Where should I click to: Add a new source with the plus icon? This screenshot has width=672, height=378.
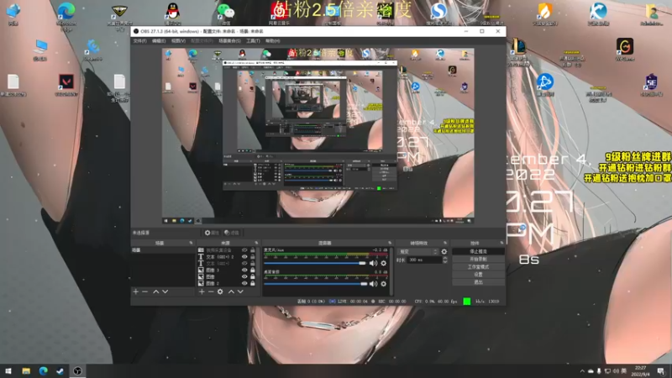click(x=202, y=291)
